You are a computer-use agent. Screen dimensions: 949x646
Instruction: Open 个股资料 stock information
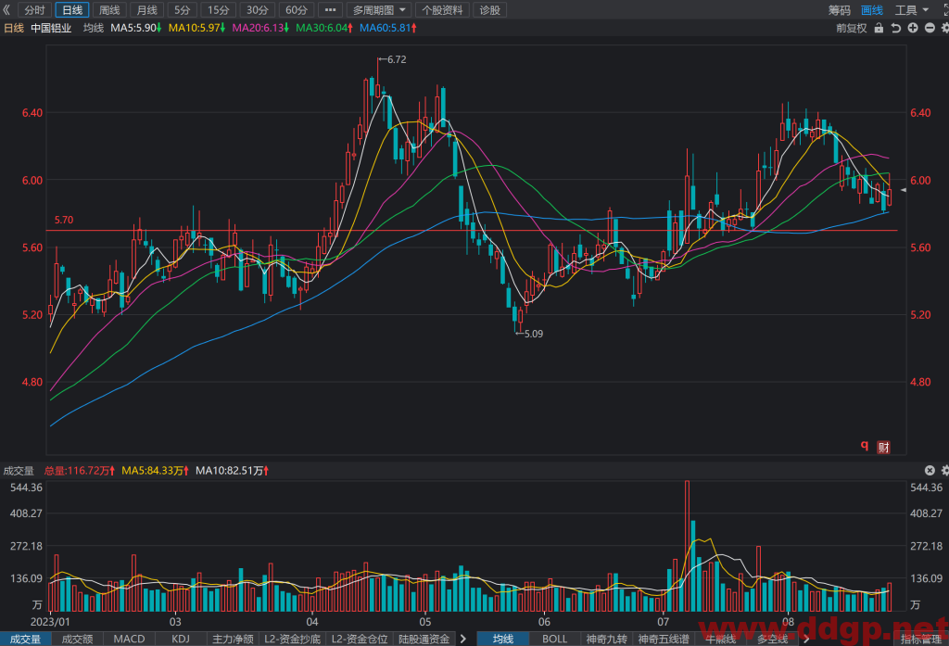tap(442, 9)
